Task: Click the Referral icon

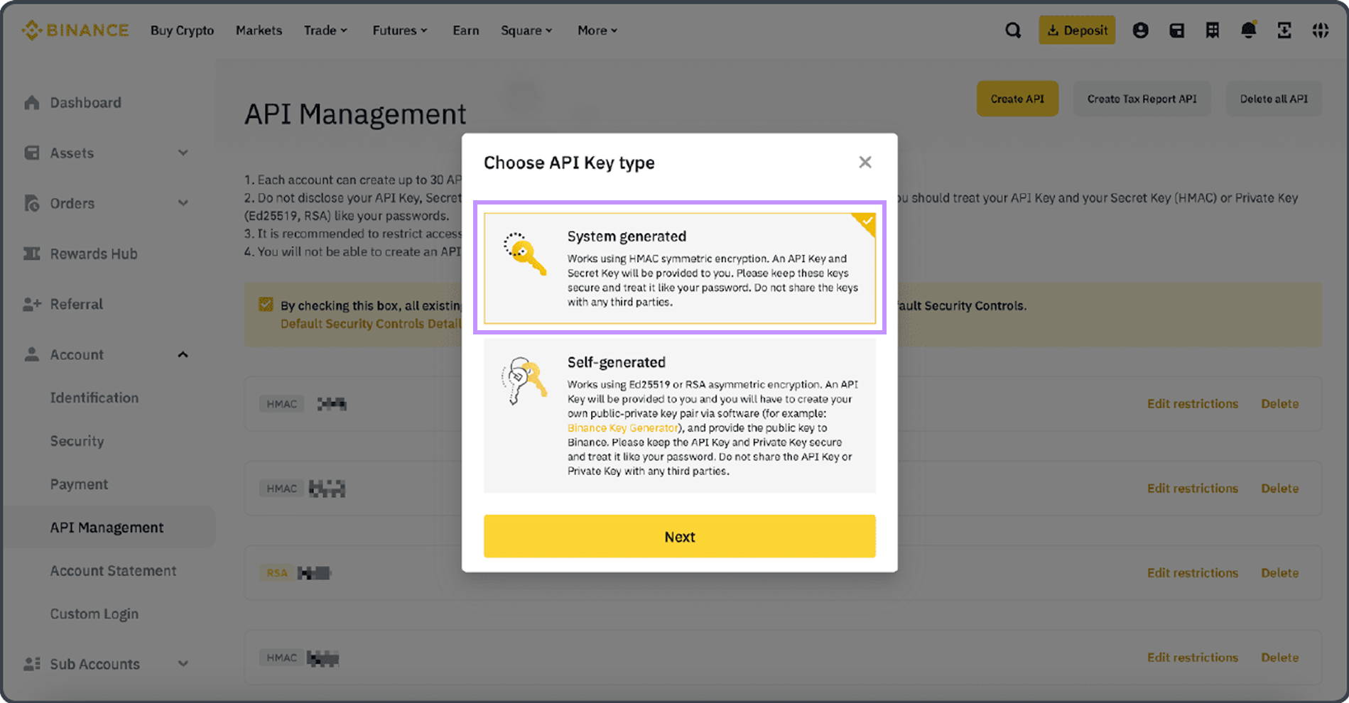Action: pos(32,304)
